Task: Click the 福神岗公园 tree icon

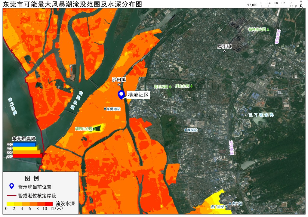Action: (268, 29)
